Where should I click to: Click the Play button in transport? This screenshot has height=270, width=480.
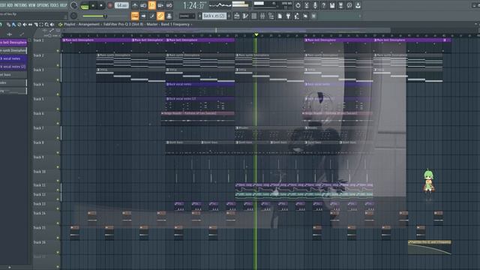click(x=93, y=5)
